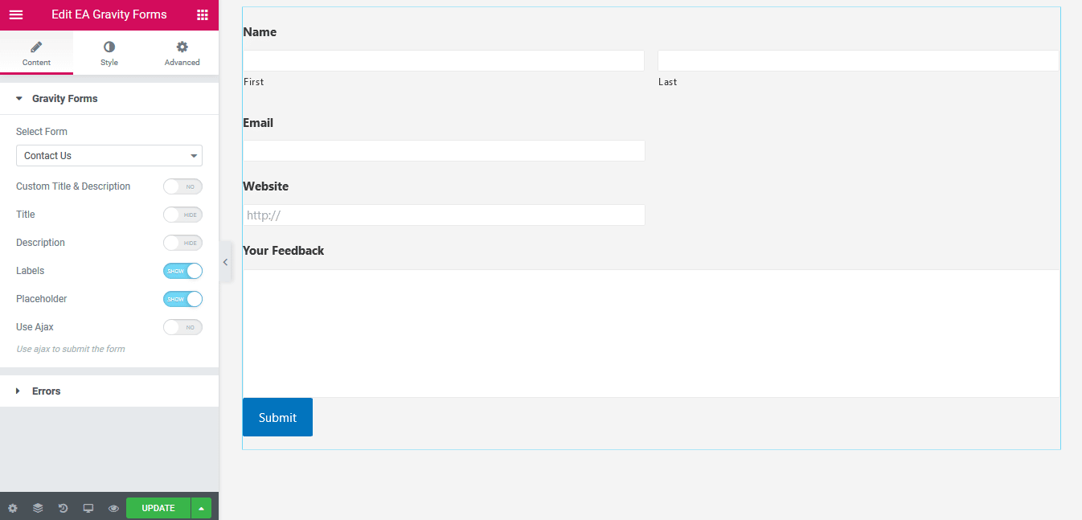Open Elementor settings from the bottom bar
The width and height of the screenshot is (1082, 520).
pyautogui.click(x=12, y=508)
